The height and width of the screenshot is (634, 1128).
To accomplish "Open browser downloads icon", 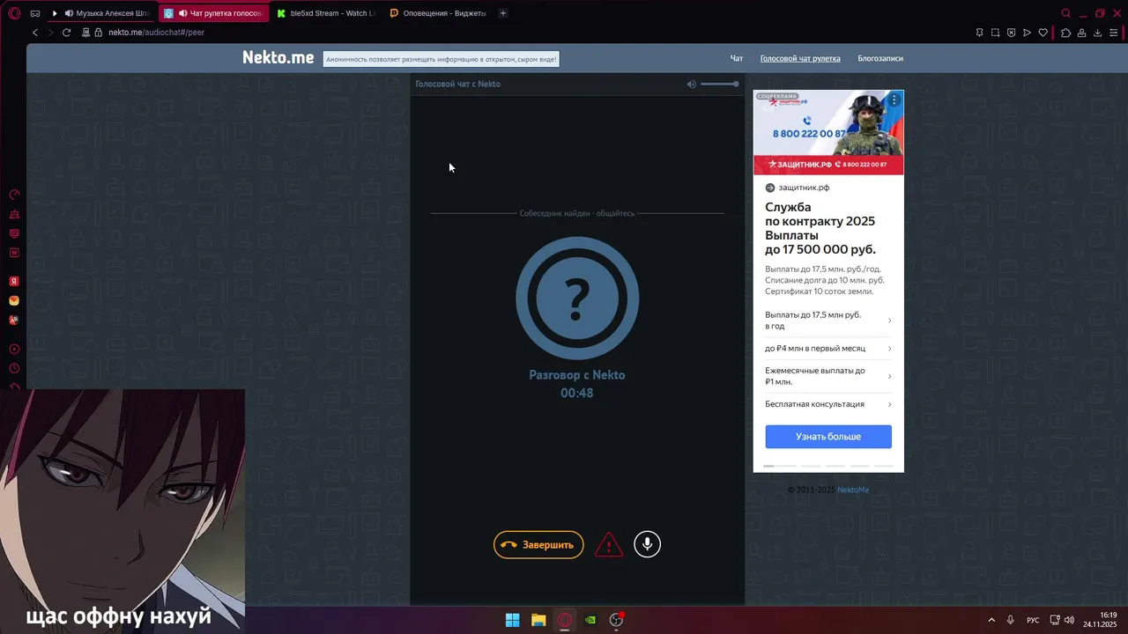I will coord(1097,33).
